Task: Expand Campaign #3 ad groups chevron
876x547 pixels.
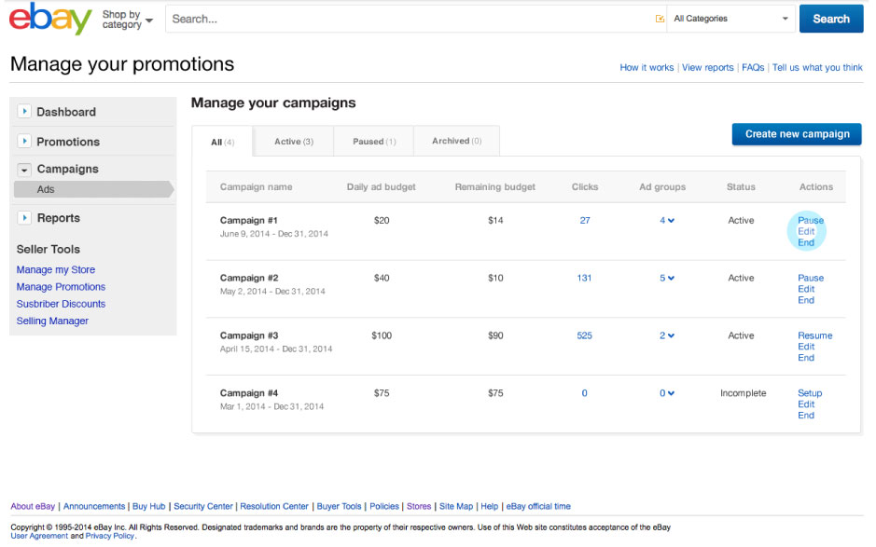Action: pyautogui.click(x=672, y=336)
